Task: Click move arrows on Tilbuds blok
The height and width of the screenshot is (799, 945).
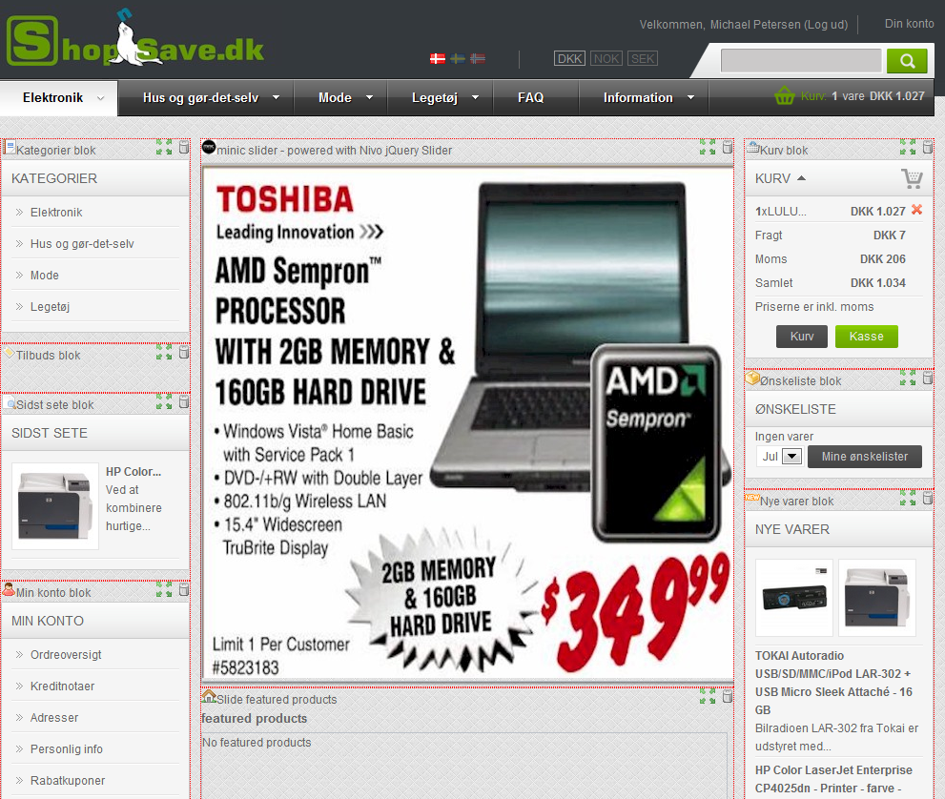Action: click(x=164, y=352)
